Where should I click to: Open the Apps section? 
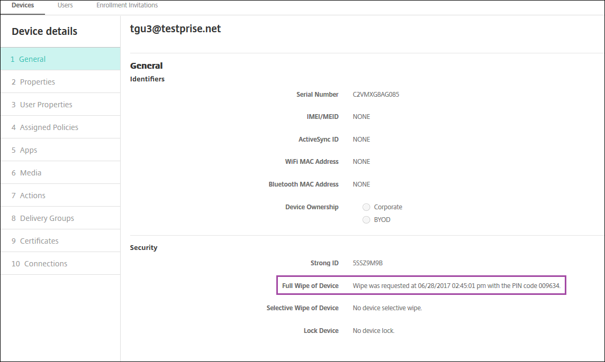coord(28,150)
